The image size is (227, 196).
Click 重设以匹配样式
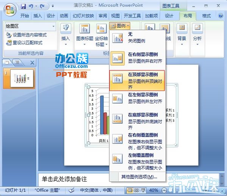coord(25,43)
